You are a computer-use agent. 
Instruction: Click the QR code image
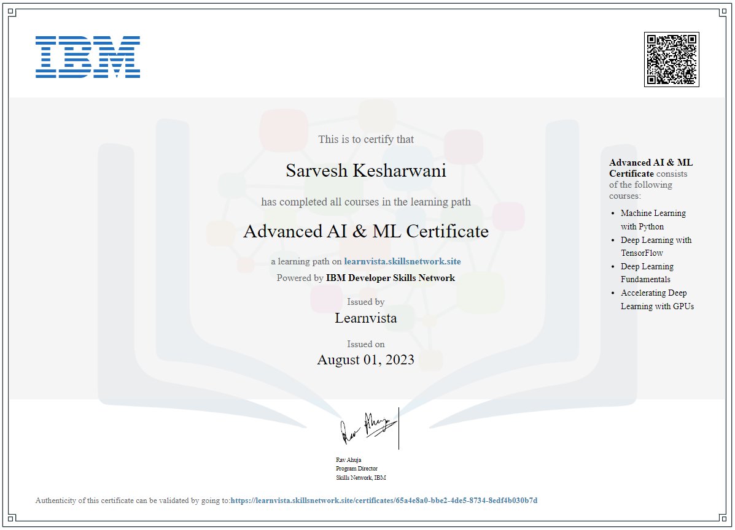(671, 60)
